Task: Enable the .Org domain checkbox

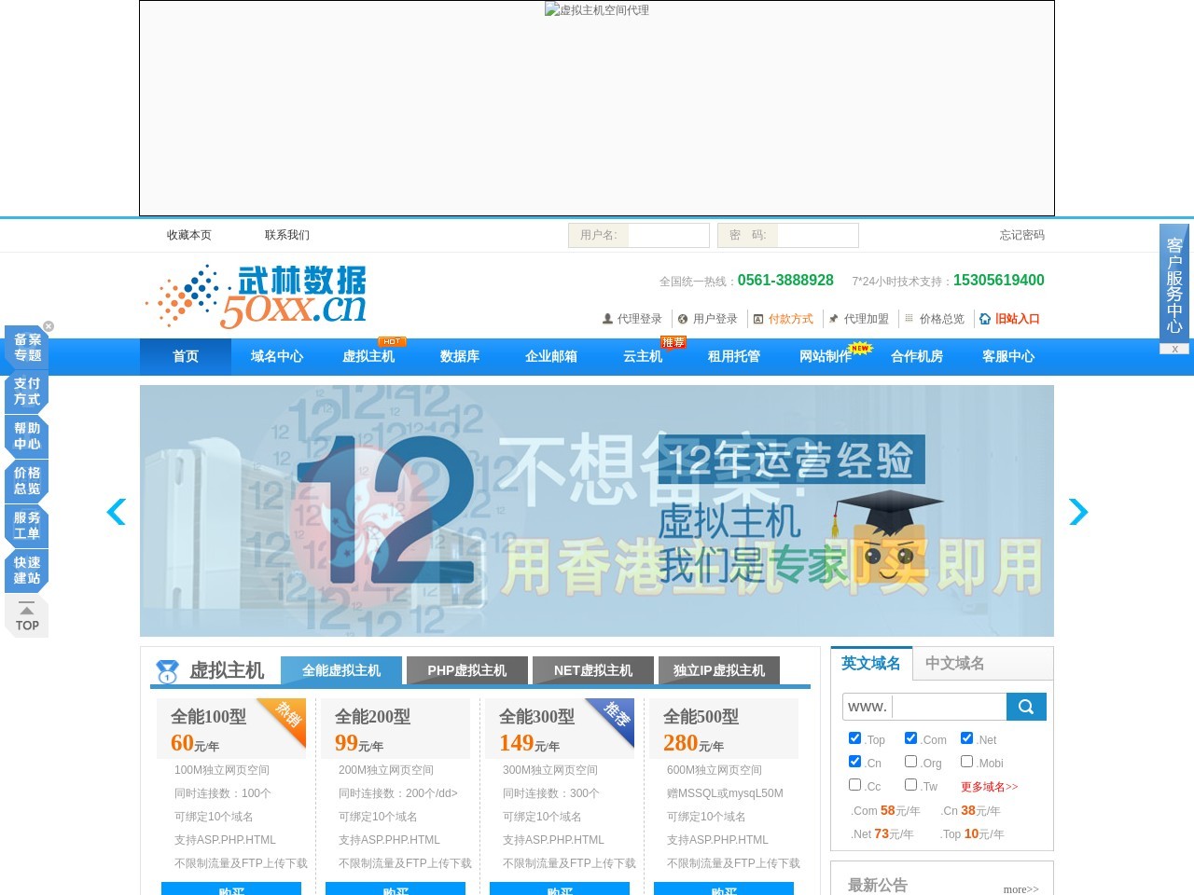Action: point(910,762)
